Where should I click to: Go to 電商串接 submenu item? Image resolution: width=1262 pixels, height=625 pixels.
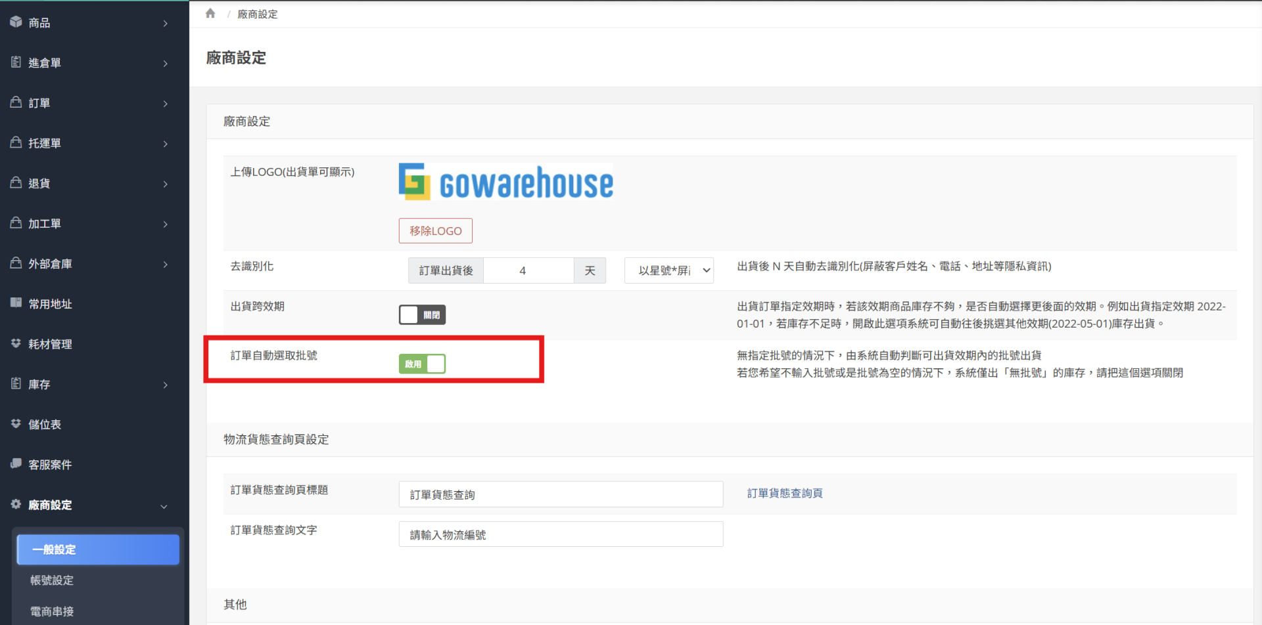pyautogui.click(x=52, y=611)
